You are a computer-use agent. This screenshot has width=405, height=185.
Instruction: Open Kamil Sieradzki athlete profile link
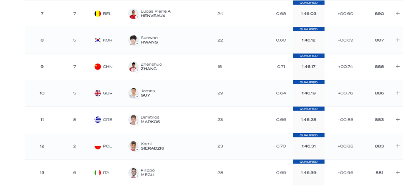tap(152, 146)
